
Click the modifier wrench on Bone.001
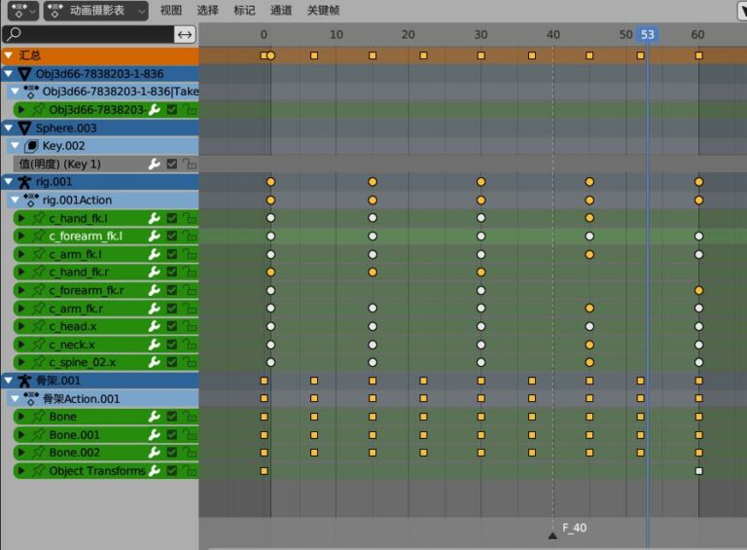tap(154, 435)
